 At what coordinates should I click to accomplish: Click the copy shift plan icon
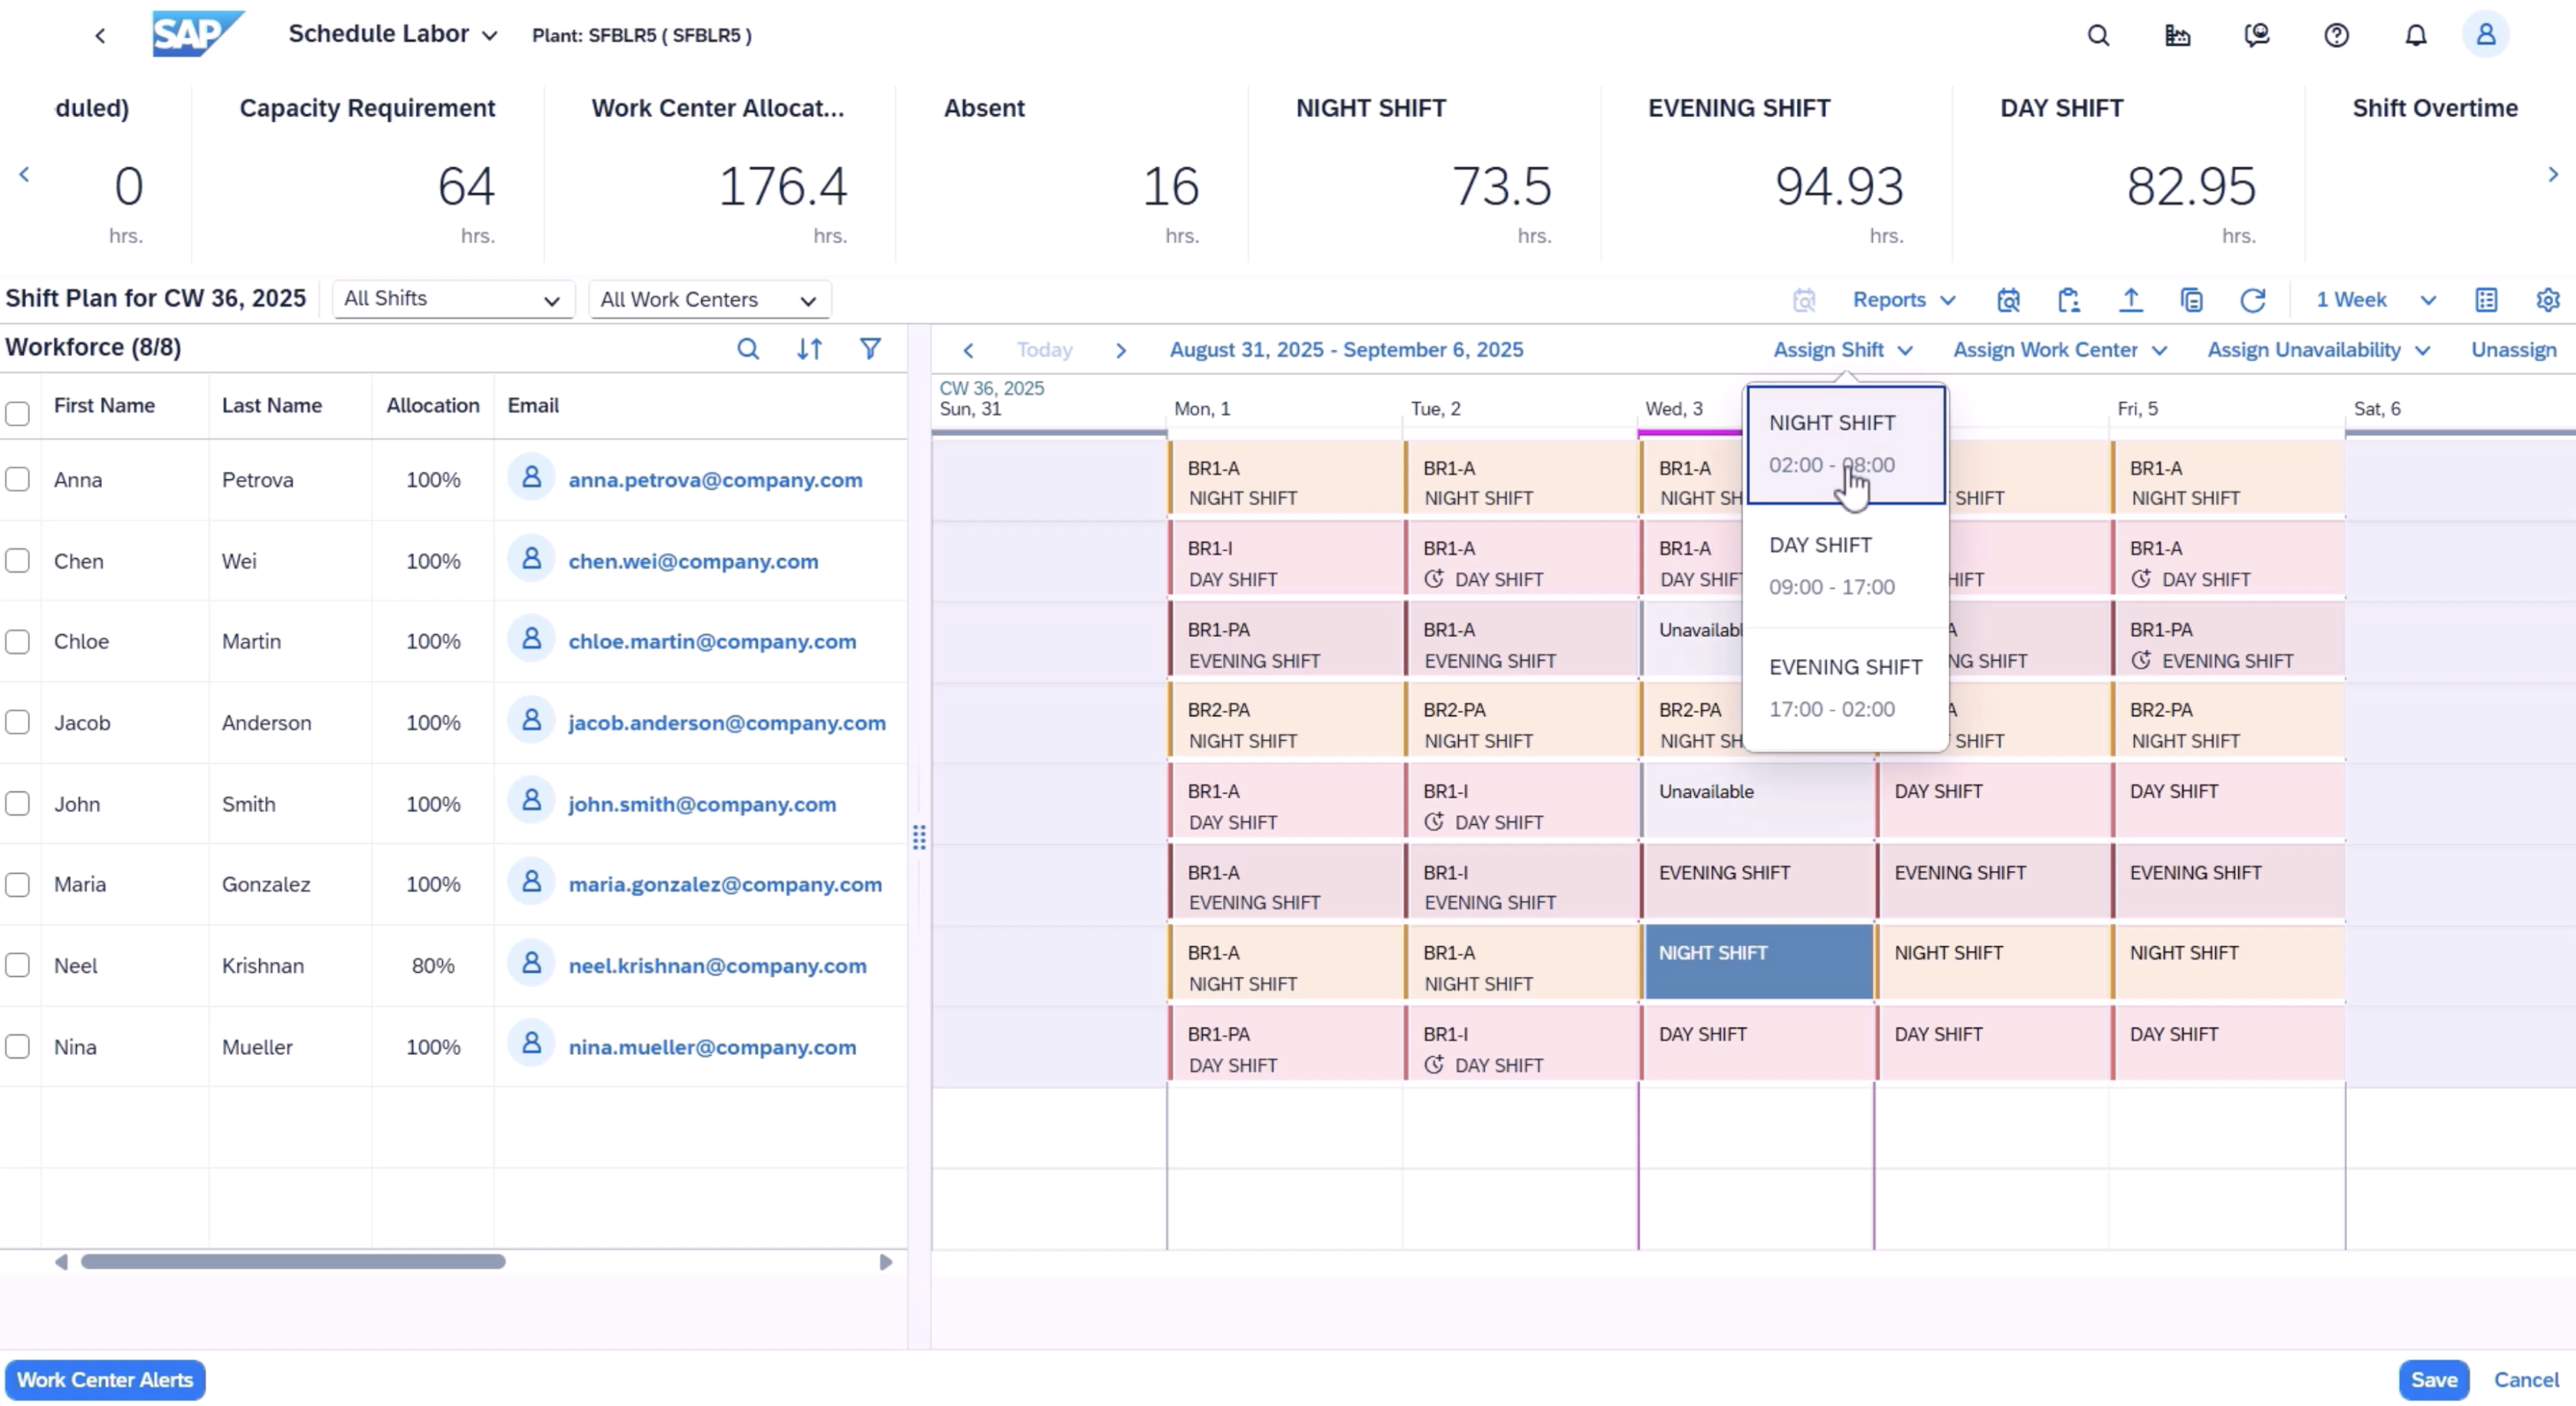pos(2191,300)
